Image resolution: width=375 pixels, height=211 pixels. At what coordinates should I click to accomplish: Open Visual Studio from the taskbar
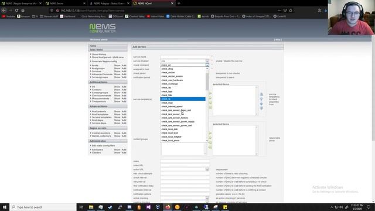[148, 207]
